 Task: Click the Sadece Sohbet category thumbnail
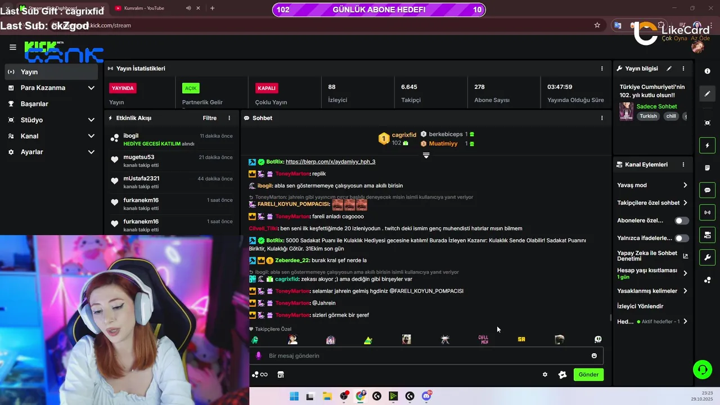(626, 111)
